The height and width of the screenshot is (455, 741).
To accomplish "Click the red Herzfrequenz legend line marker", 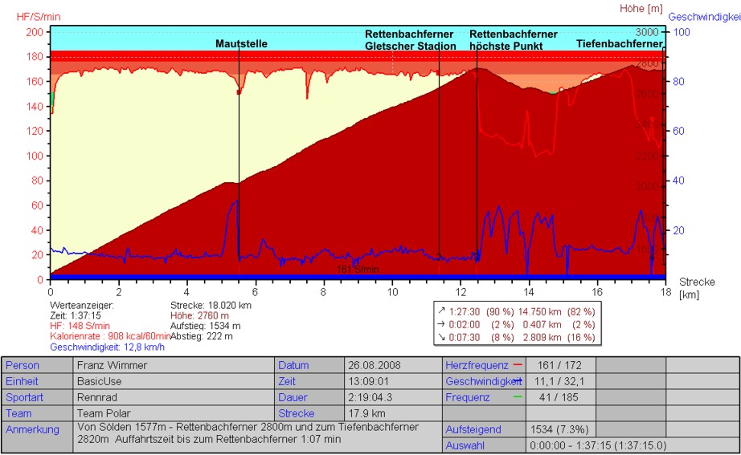I will [x=517, y=365].
